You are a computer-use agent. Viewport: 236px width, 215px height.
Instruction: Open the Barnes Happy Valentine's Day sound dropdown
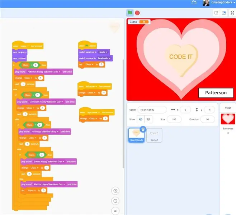[49, 162]
